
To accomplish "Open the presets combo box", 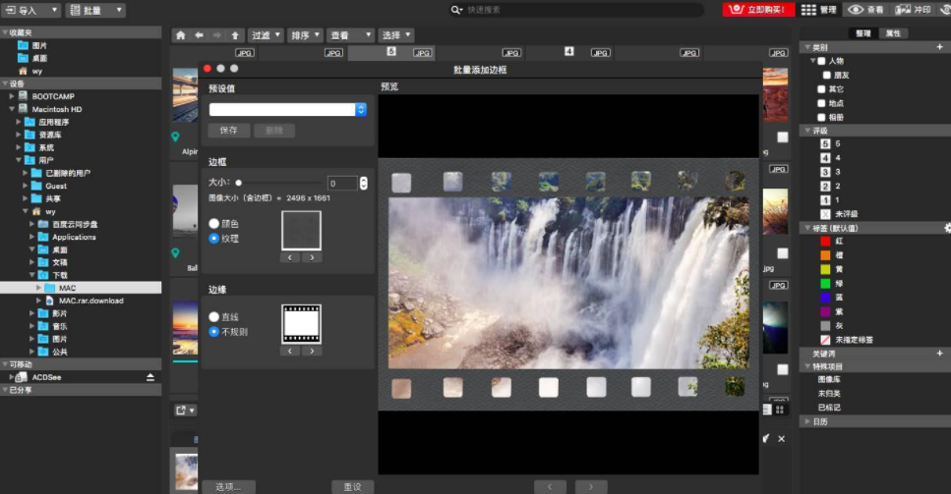I will [287, 110].
